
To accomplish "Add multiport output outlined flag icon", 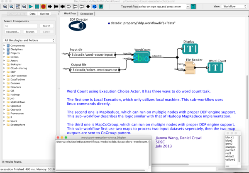I will coord(75,7).
